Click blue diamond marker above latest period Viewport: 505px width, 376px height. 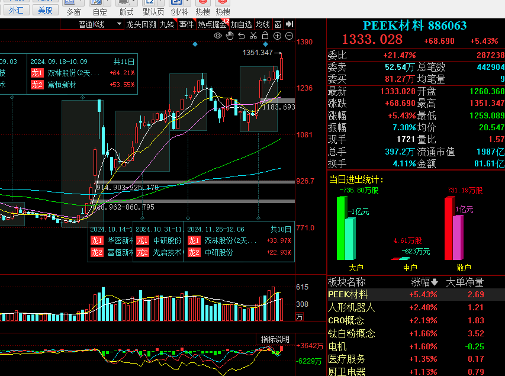pyautogui.click(x=265, y=44)
